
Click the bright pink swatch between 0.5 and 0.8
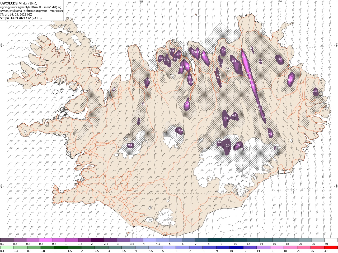tap(46, 240)
